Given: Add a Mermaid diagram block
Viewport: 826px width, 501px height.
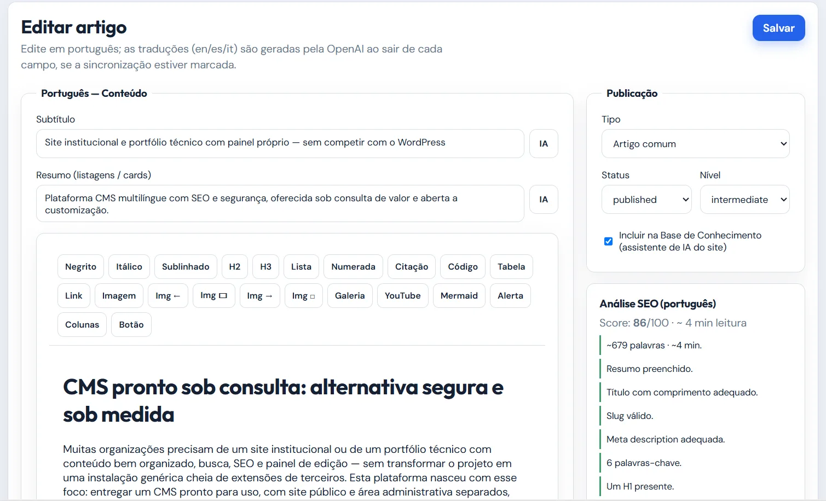Looking at the screenshot, I should pos(459,295).
